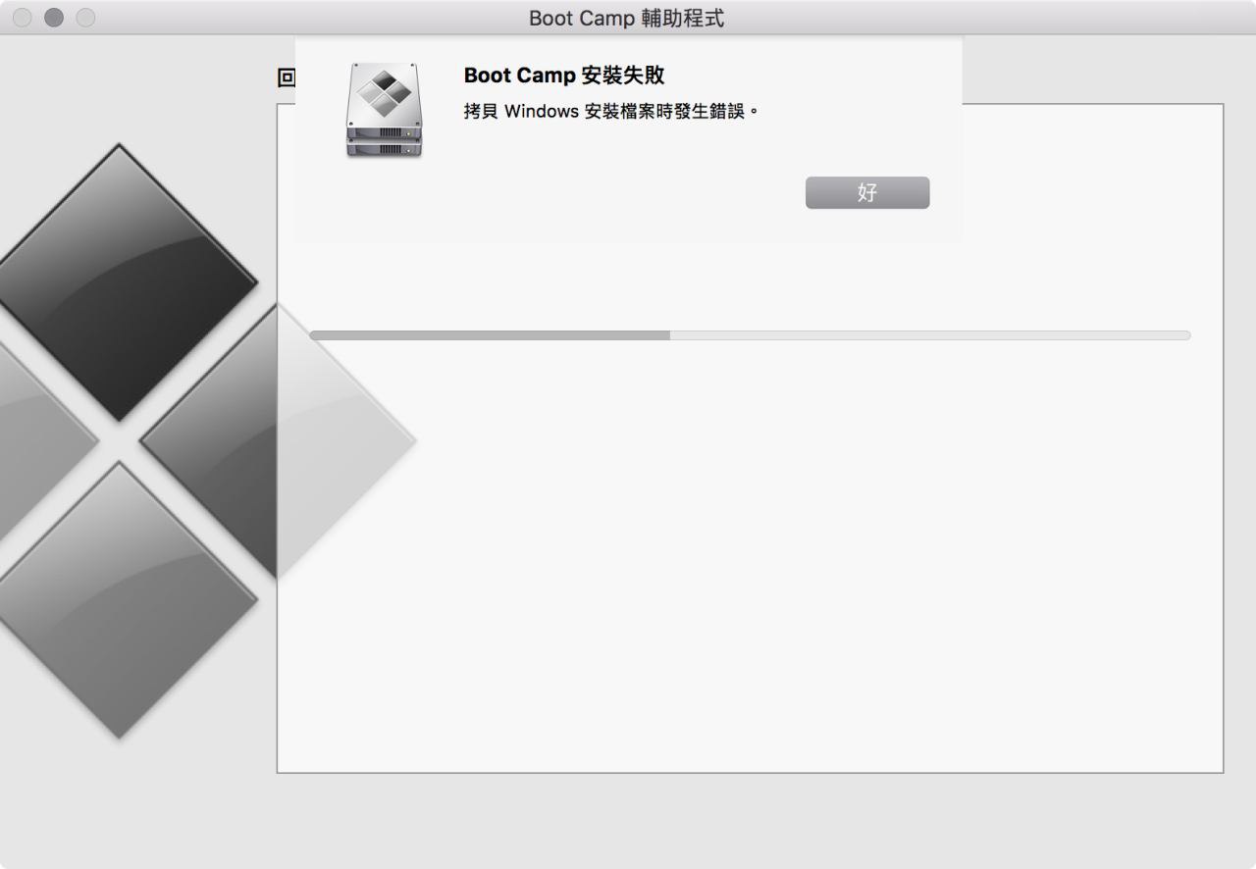The height and width of the screenshot is (869, 1256).
Task: Click the 好 button to dismiss the error
Action: click(x=867, y=192)
